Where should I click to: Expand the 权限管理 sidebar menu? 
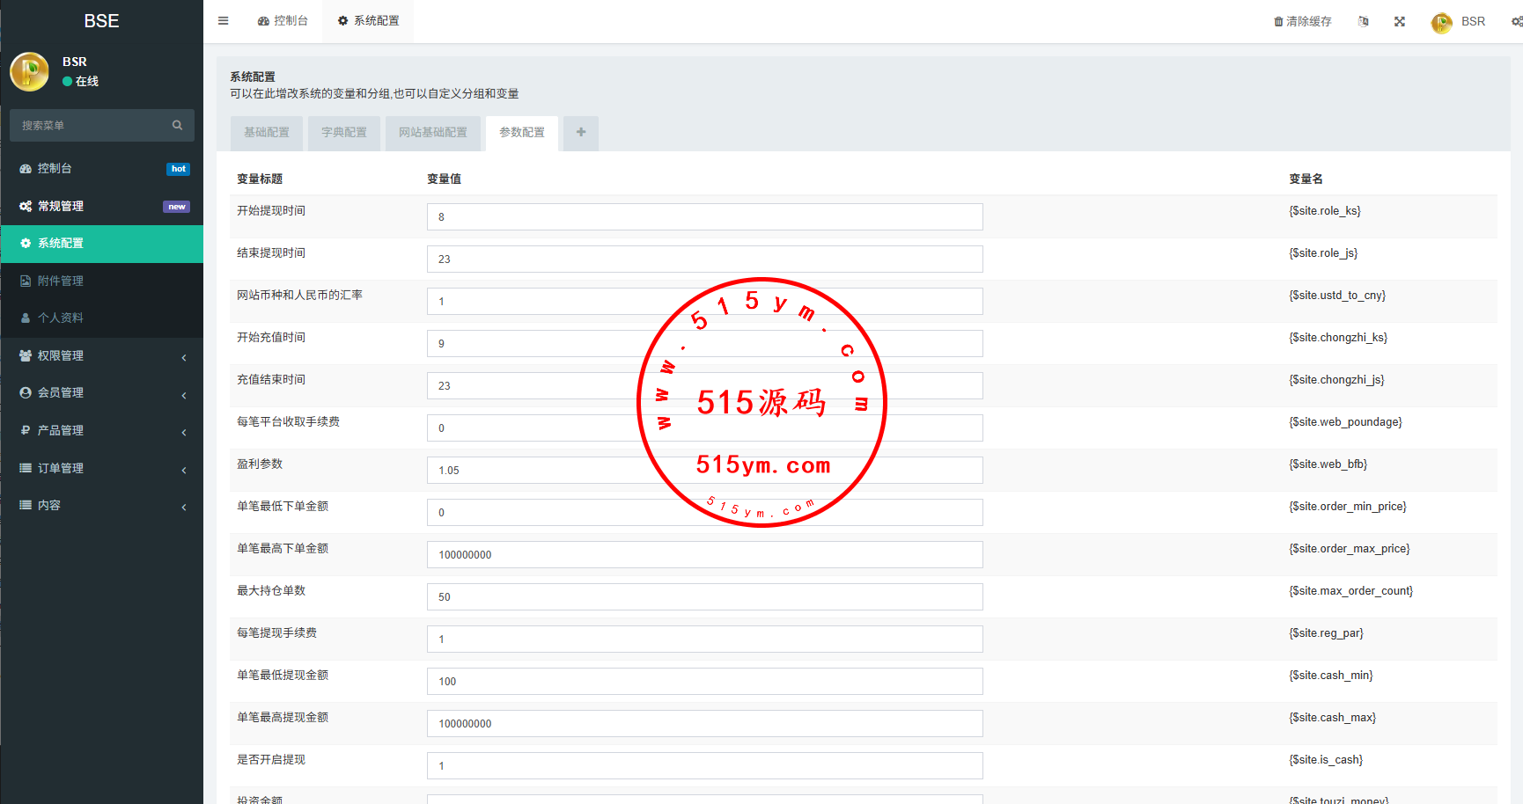coord(101,356)
